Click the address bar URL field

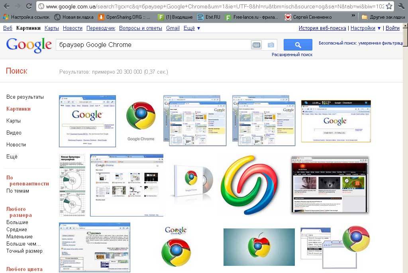pyautogui.click(x=215, y=6)
